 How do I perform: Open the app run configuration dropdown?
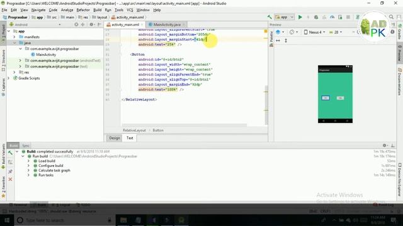[284, 17]
